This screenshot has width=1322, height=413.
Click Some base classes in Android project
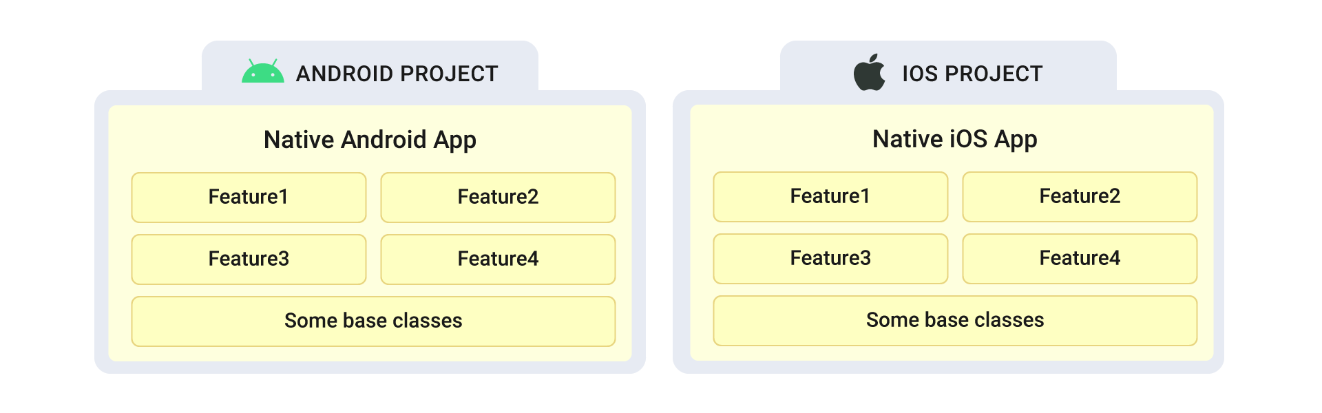[x=373, y=321]
